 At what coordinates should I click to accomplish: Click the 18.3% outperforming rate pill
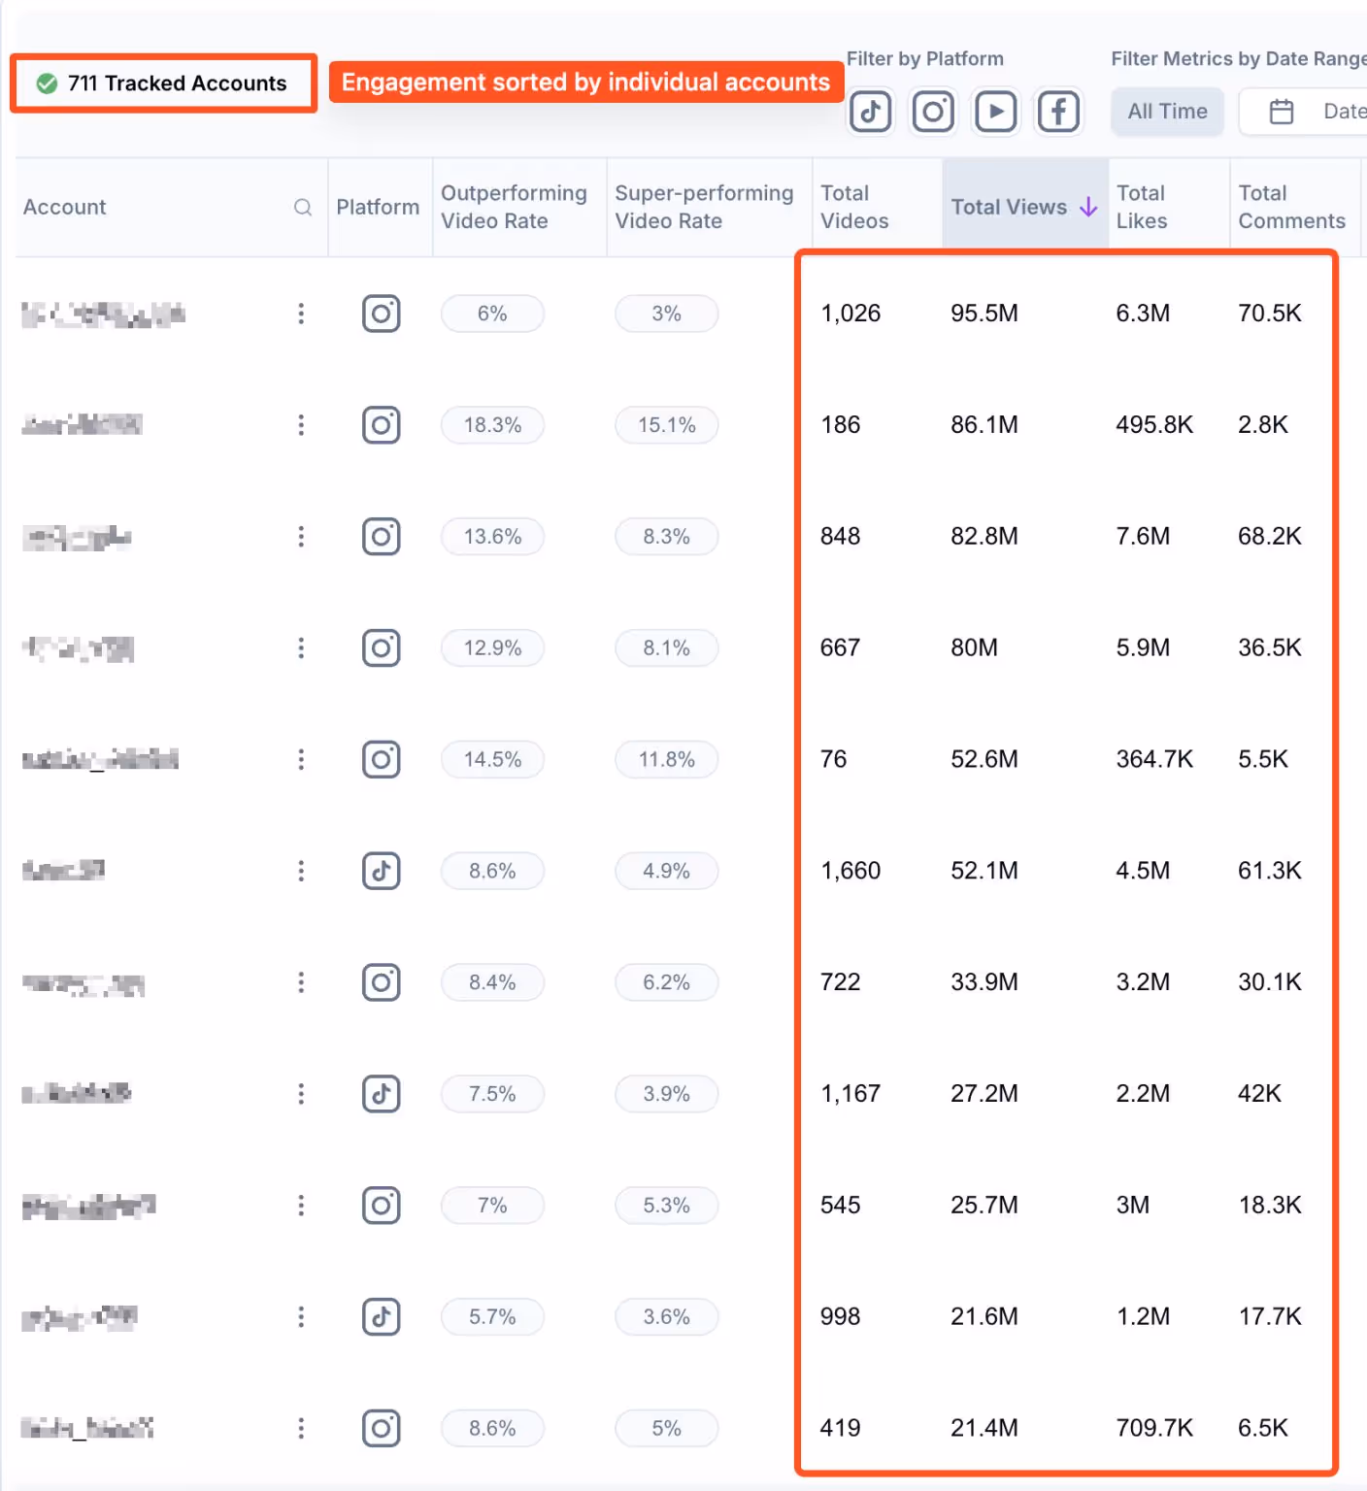(492, 425)
